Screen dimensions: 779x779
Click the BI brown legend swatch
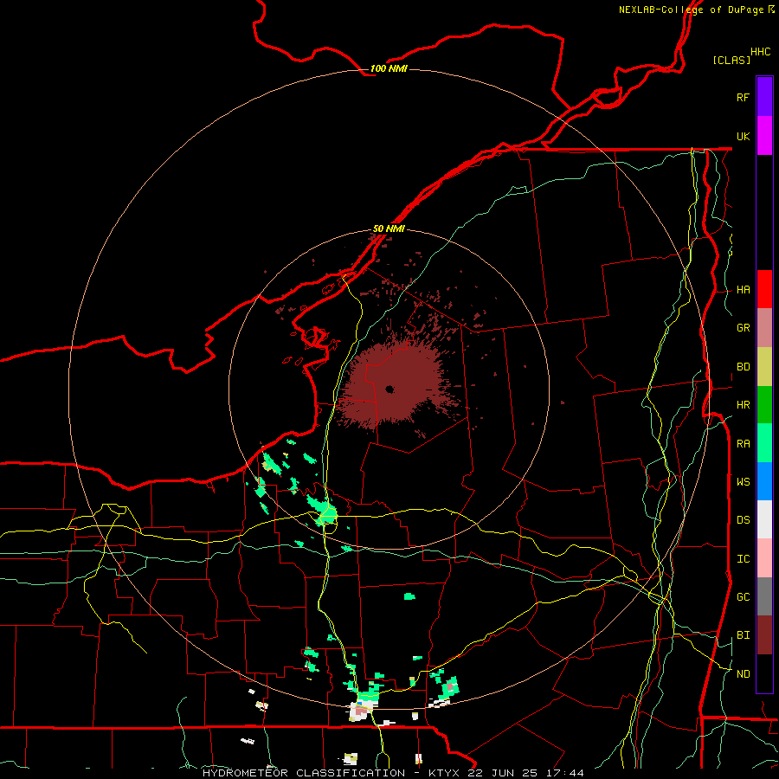pos(764,635)
